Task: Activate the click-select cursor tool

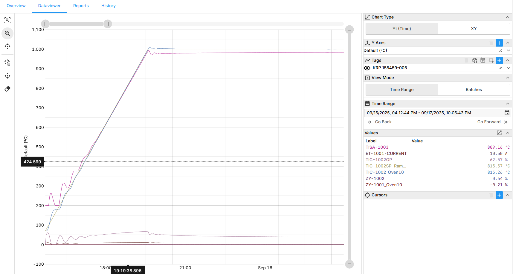Action: click(x=7, y=63)
